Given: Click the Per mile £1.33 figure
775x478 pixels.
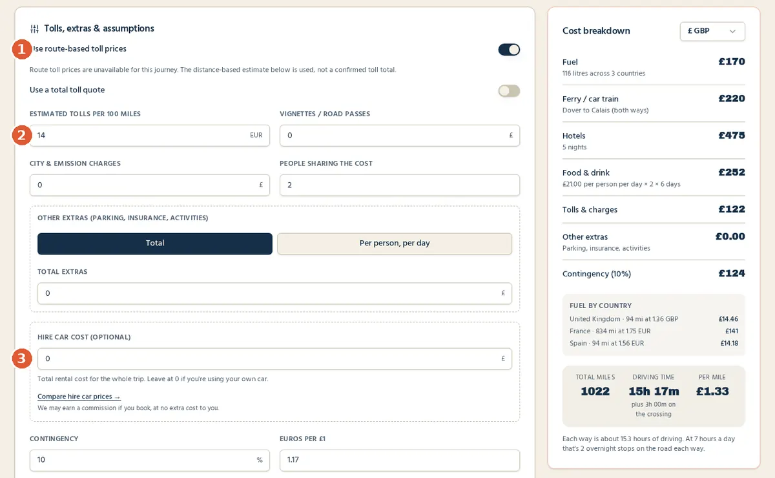Looking at the screenshot, I should [712, 391].
